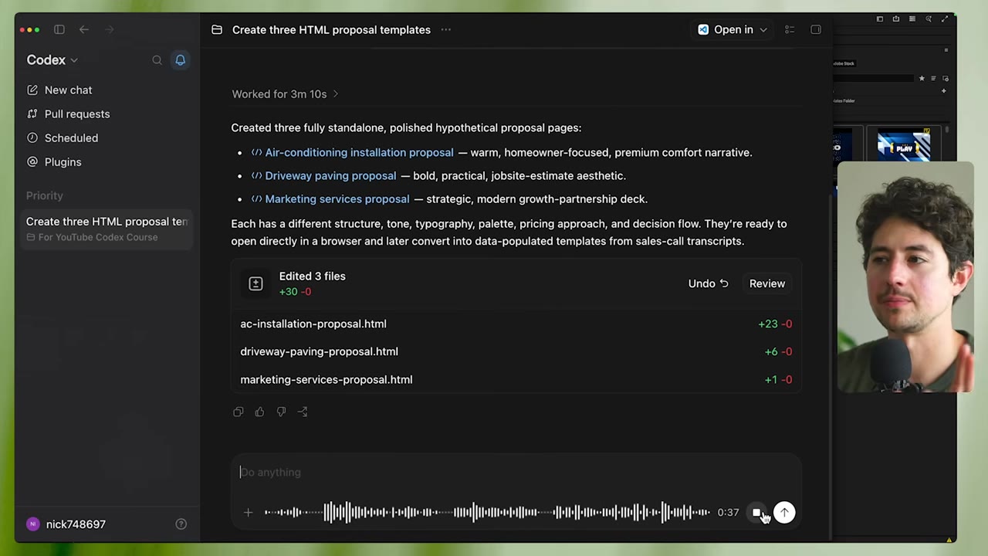Copy the response with the copy icon
988x556 pixels.
pos(238,412)
